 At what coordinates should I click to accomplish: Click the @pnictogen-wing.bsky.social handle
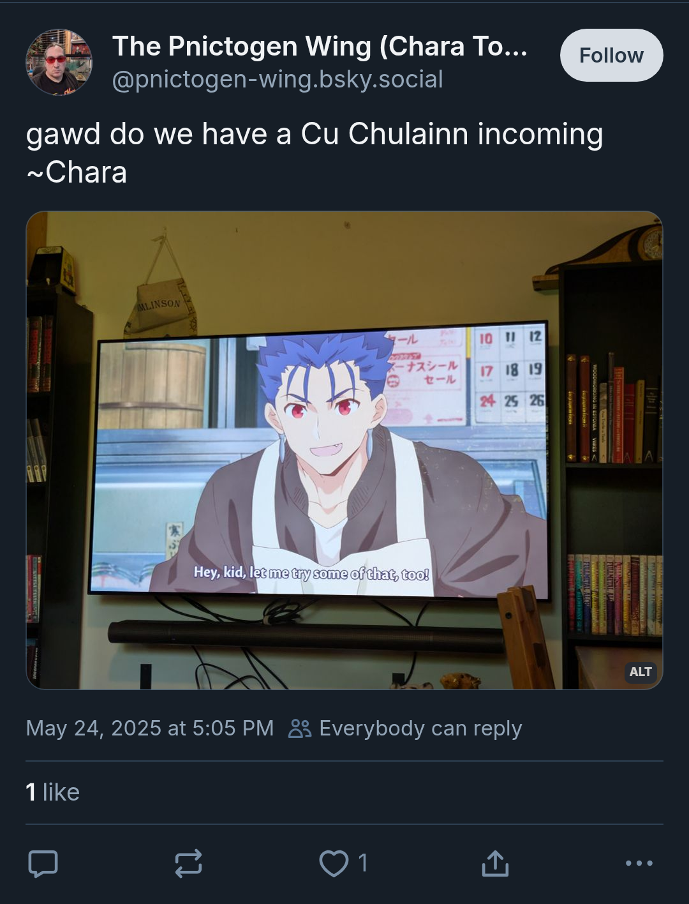[278, 80]
